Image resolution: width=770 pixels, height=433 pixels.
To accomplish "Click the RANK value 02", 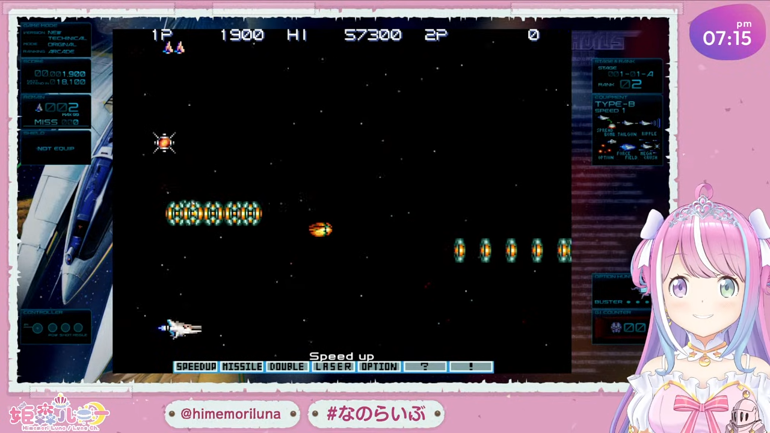I will click(631, 85).
